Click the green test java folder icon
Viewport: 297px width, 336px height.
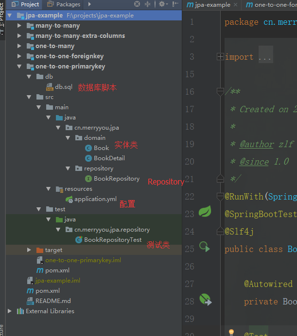coord(59,219)
